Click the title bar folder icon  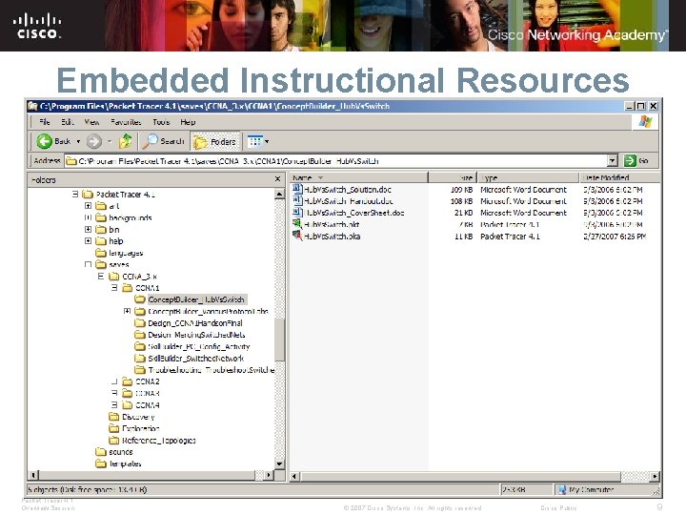(x=32, y=106)
